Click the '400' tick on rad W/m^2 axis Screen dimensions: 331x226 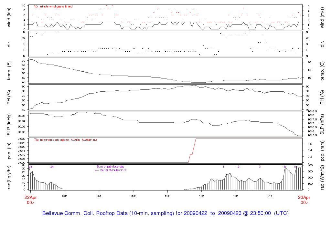310,165
